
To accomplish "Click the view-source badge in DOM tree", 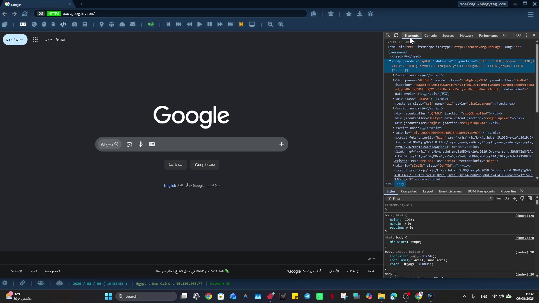I will [398, 52].
